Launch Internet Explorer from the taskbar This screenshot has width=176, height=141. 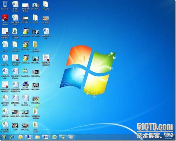[x=12, y=137]
